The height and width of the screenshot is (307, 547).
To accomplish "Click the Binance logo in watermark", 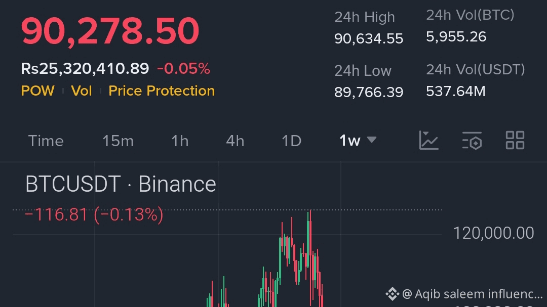I will (x=392, y=293).
